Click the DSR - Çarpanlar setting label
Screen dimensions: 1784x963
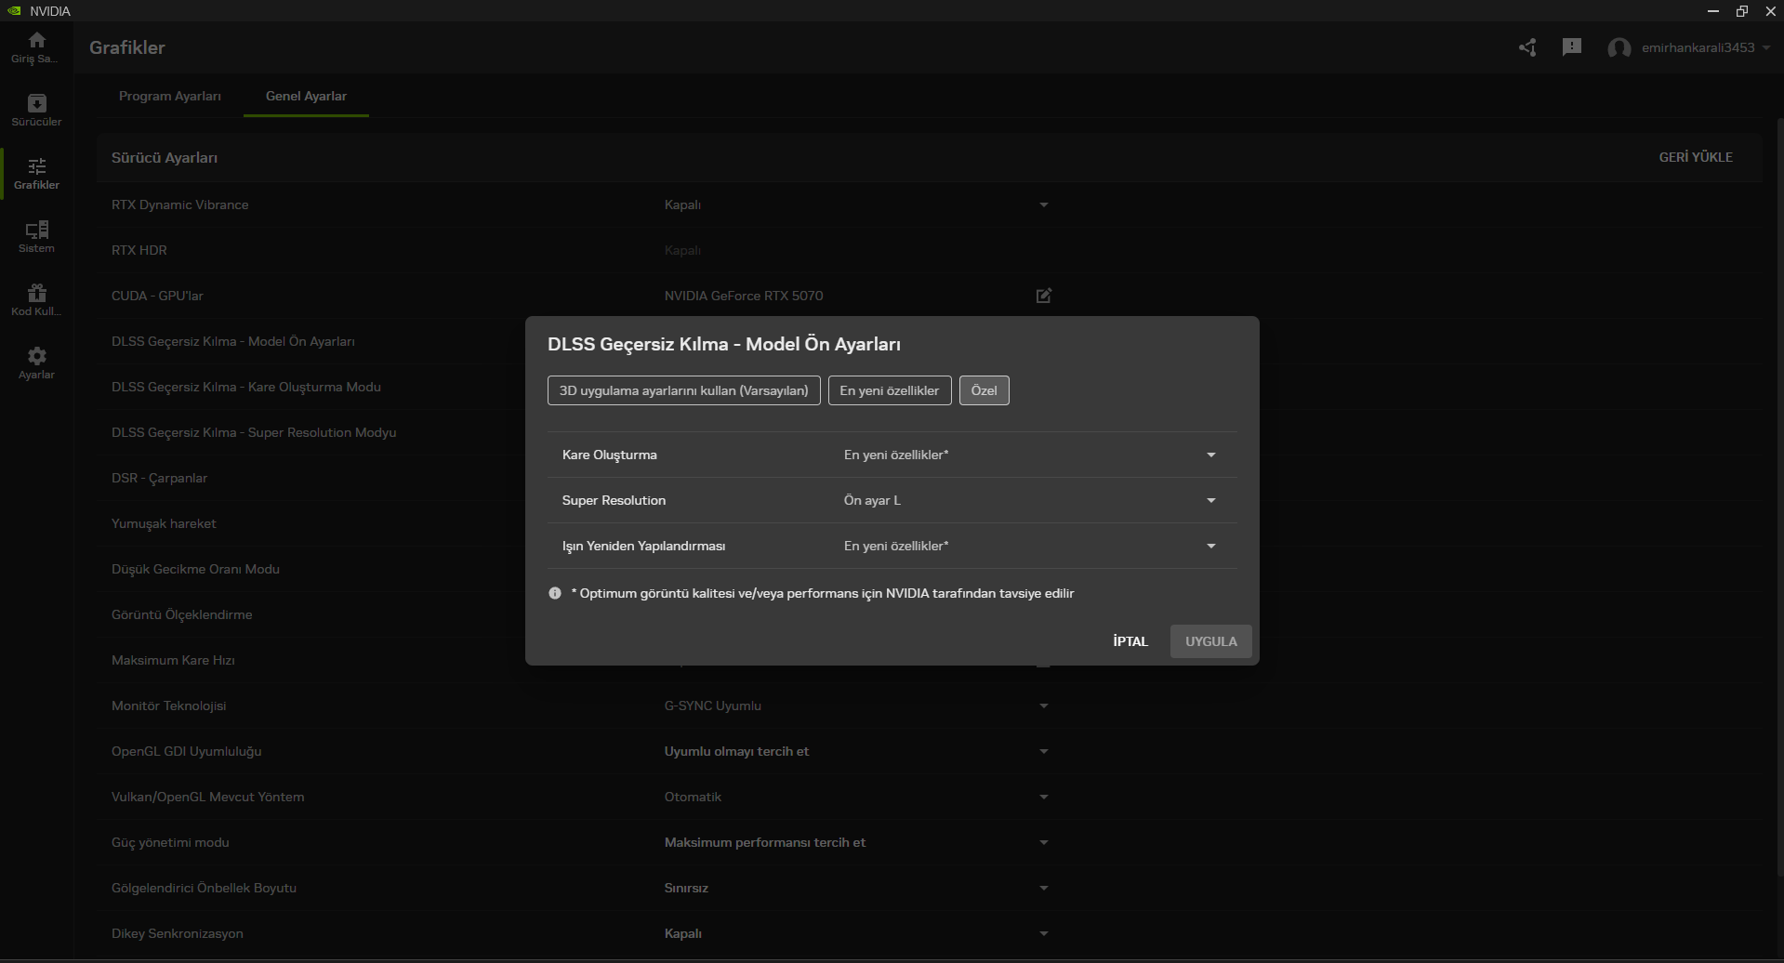point(160,478)
